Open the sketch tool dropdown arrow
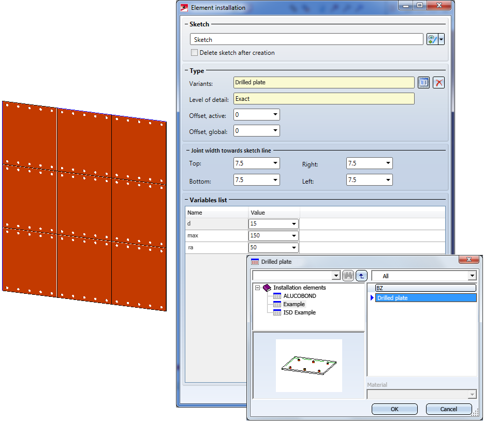The height and width of the screenshot is (421, 484). (x=442, y=40)
